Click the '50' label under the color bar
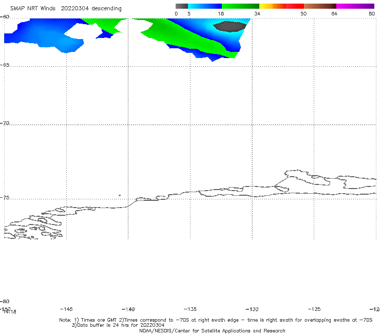The width and height of the screenshot is (380, 334). click(303, 14)
